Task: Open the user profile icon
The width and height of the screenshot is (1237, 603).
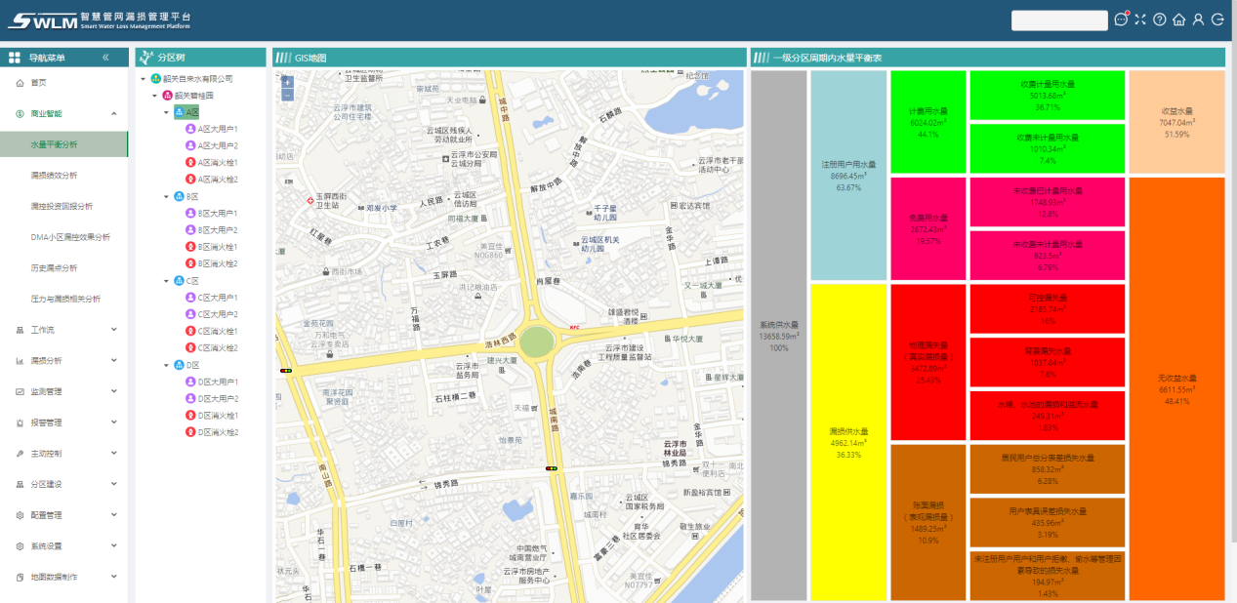Action: [x=1198, y=20]
